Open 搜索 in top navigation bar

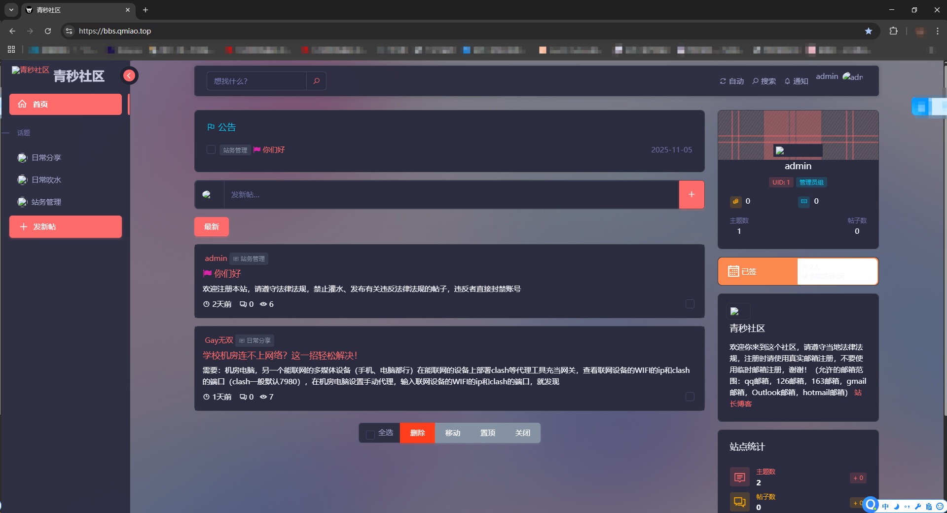pyautogui.click(x=764, y=81)
